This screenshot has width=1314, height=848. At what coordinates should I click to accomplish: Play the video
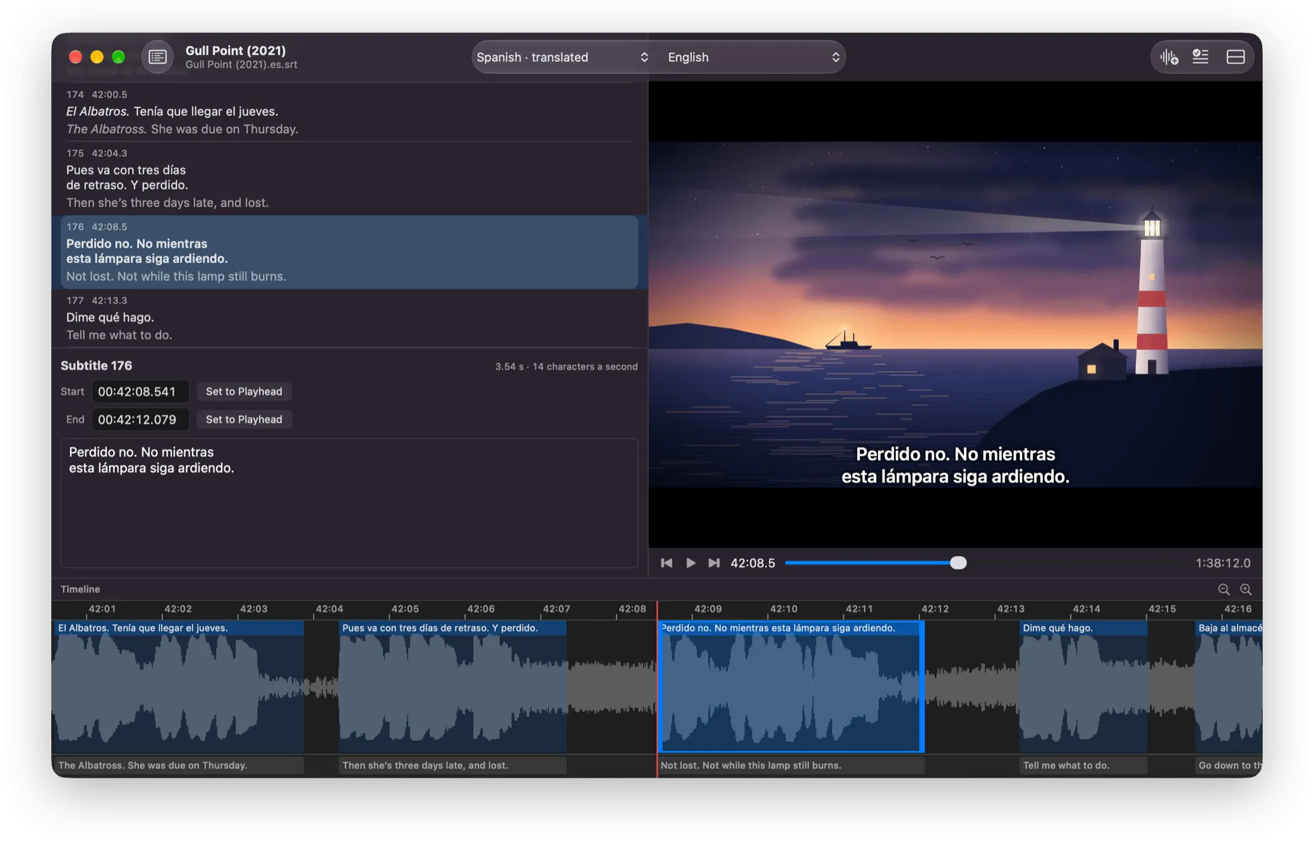click(690, 563)
